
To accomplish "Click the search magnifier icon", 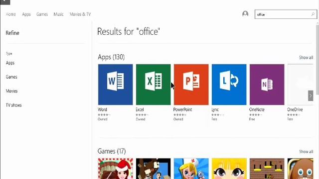I will click(x=313, y=14).
